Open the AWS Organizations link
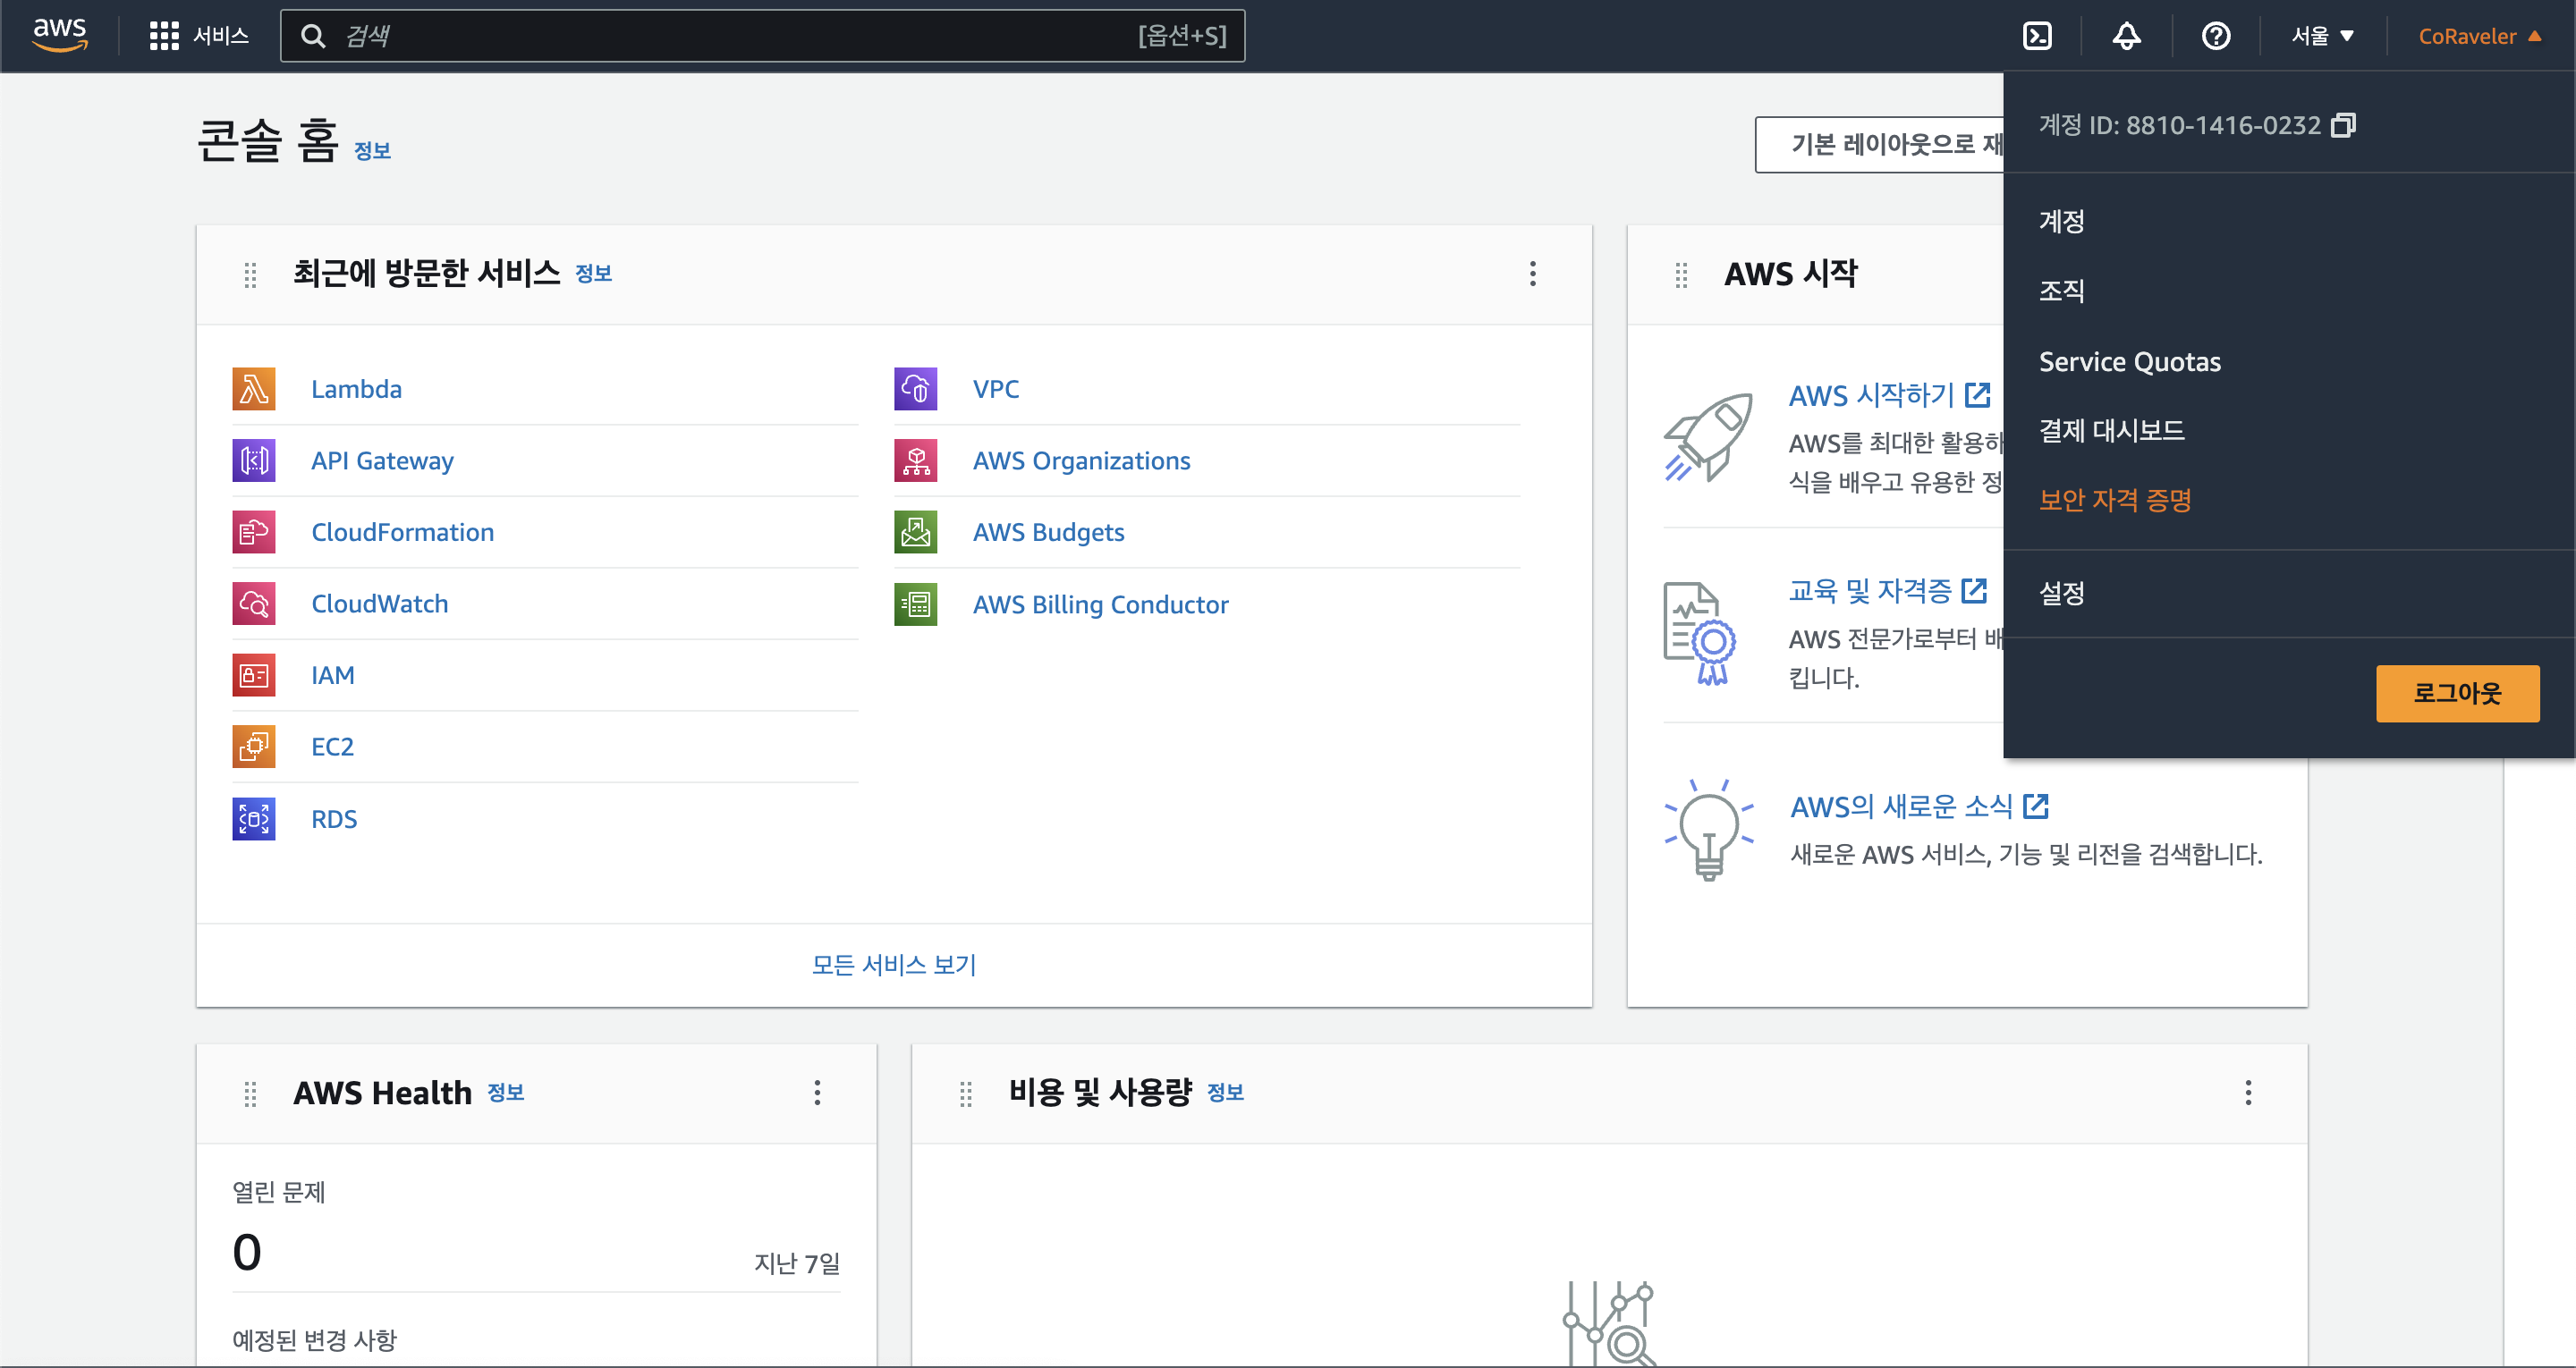This screenshot has width=2576, height=1368. pos(1081,461)
